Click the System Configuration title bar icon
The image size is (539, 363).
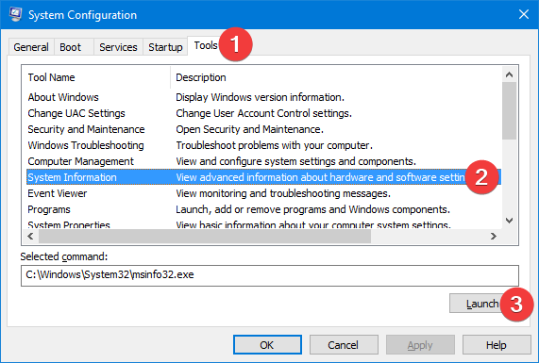[x=16, y=14]
